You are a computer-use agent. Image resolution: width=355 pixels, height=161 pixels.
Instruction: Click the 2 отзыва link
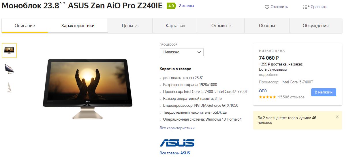tap(186, 6)
